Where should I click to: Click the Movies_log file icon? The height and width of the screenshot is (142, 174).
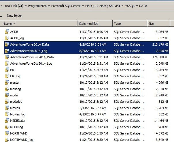point(7,114)
